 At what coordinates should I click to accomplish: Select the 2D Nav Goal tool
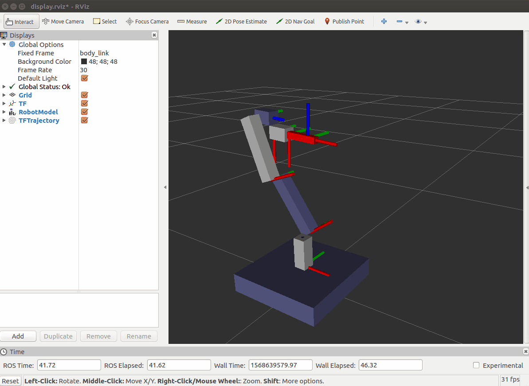point(295,21)
